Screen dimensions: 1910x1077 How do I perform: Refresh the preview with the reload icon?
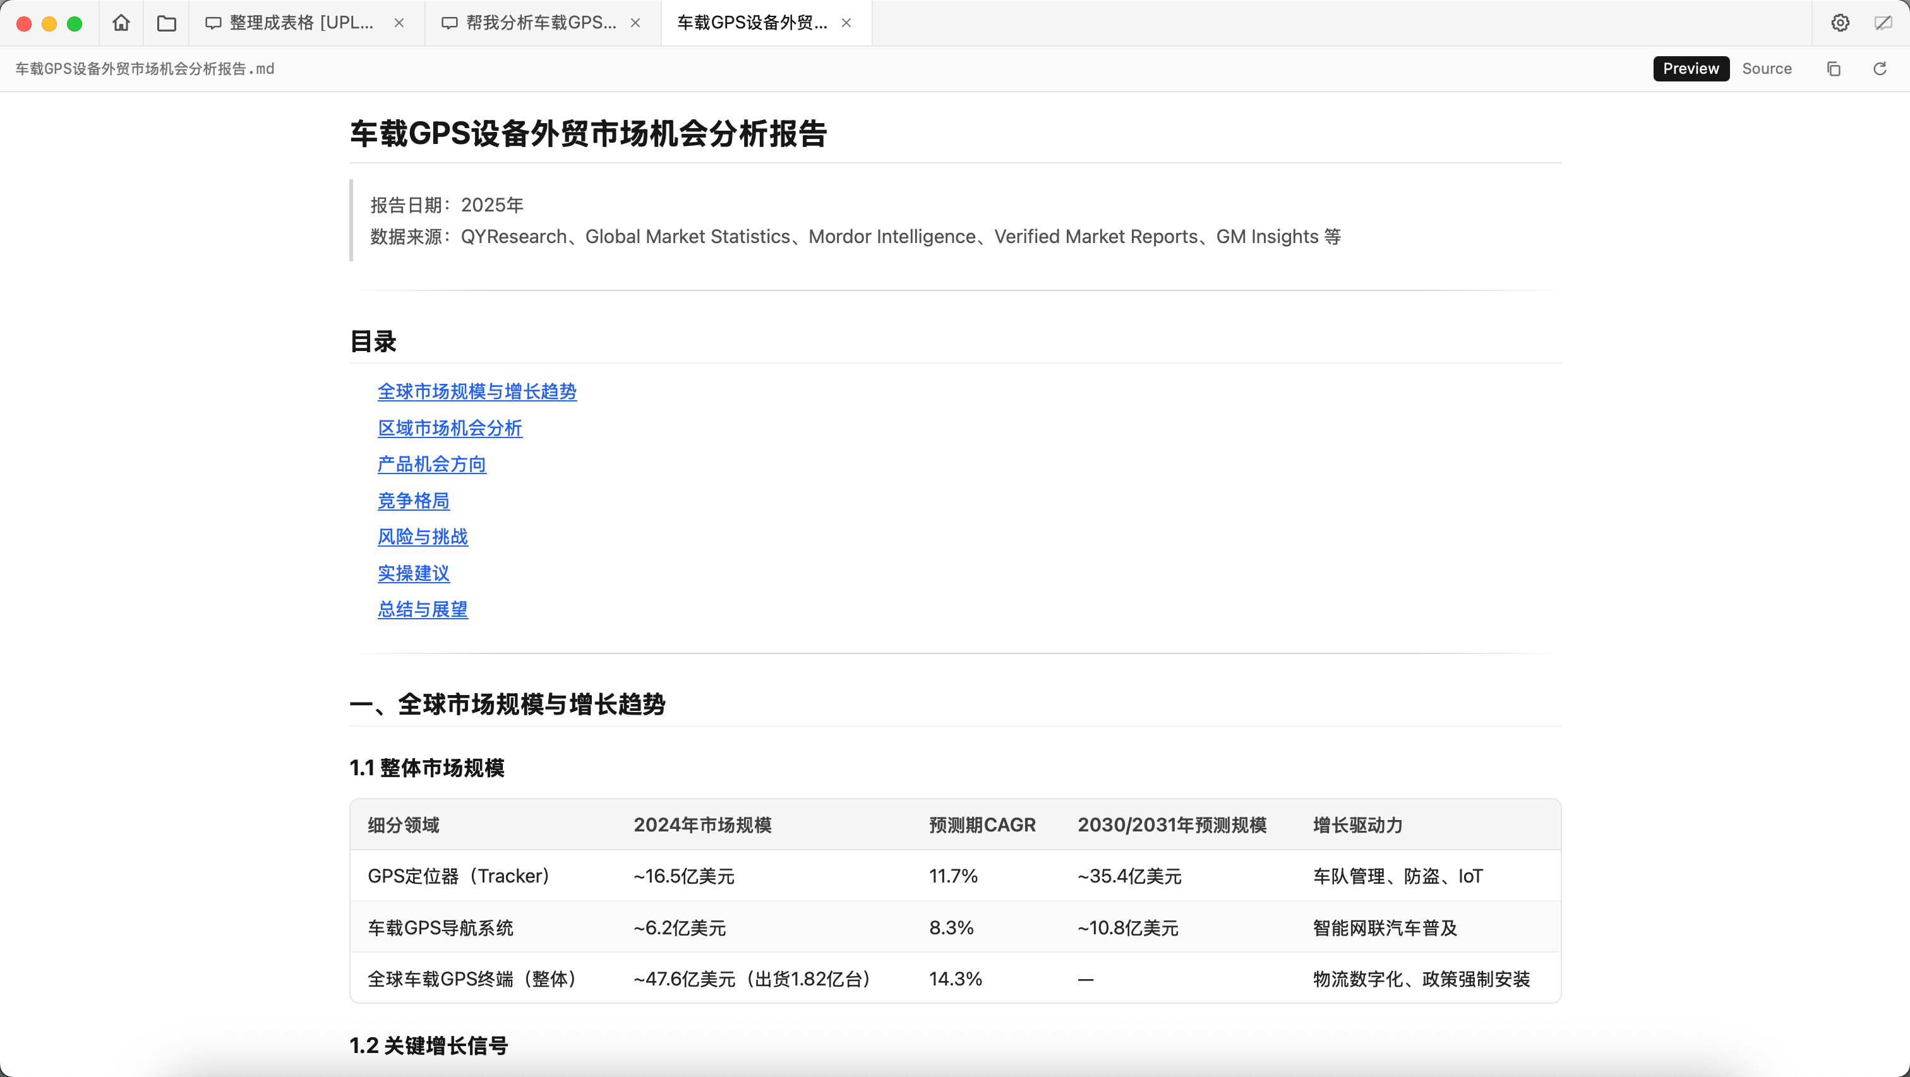click(x=1880, y=69)
